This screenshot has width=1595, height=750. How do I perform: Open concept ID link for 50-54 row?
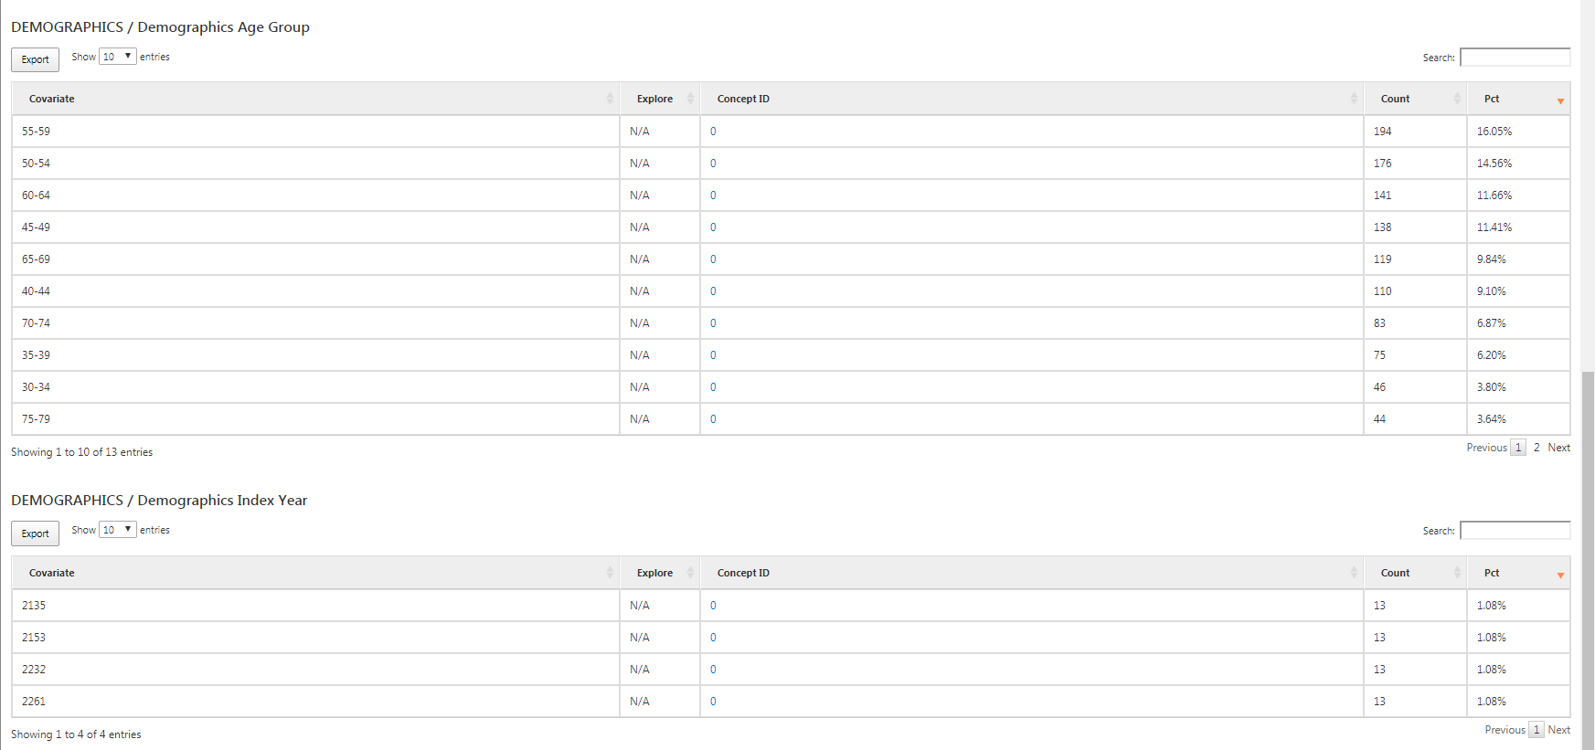pos(713,164)
